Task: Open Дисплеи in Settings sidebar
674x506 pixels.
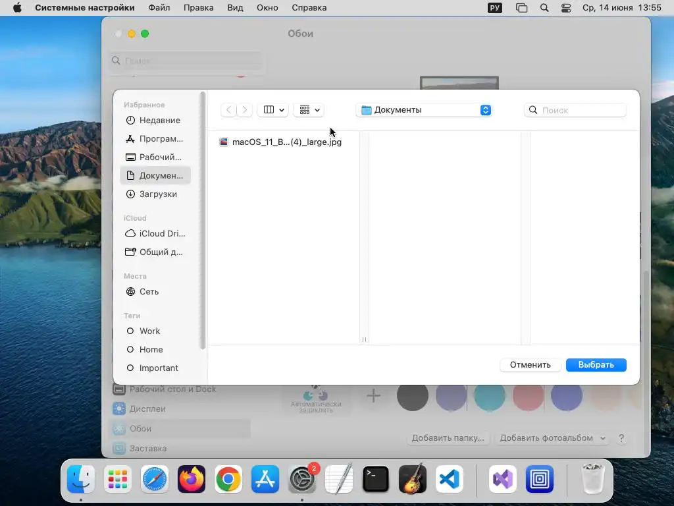Action: [x=179, y=408]
